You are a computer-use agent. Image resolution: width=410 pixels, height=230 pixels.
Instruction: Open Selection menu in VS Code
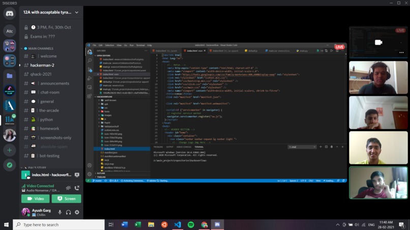[109, 45]
